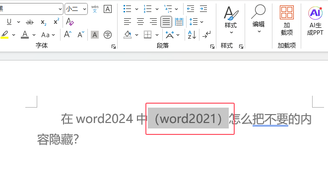
Task: Apply borders button
Action: pos(148,35)
